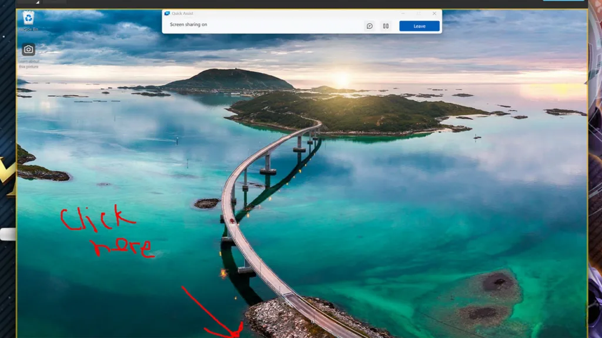Click the "Learn about this picture" label
602x338 pixels.
point(29,64)
